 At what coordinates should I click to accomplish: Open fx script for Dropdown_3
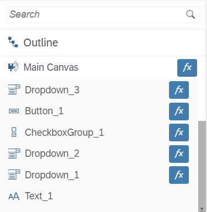point(179,90)
